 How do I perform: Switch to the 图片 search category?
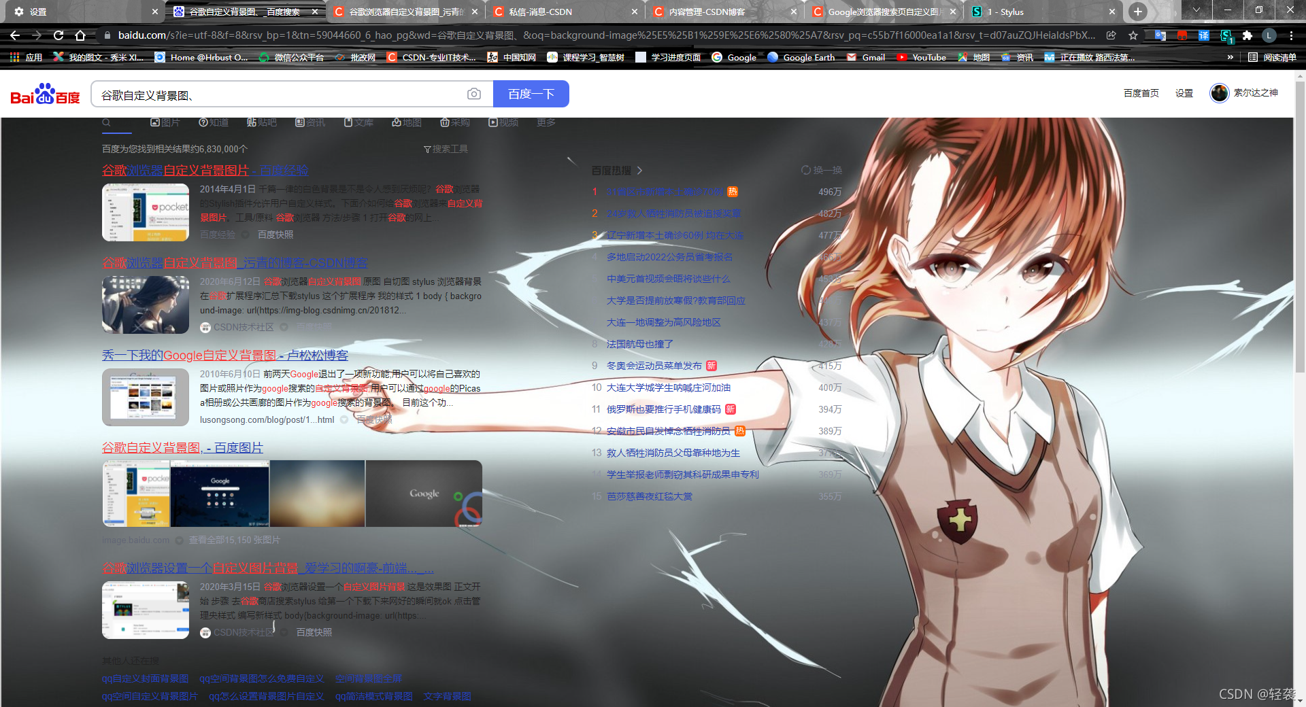[165, 122]
